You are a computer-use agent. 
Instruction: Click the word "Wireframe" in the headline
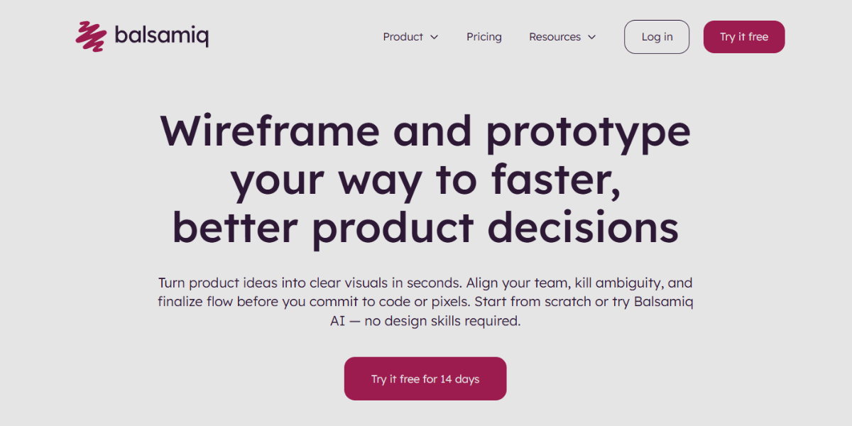(270, 131)
